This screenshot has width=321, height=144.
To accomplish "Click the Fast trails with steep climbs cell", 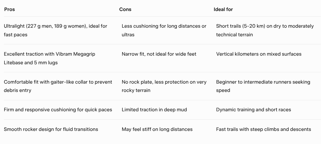I will 264,129.
